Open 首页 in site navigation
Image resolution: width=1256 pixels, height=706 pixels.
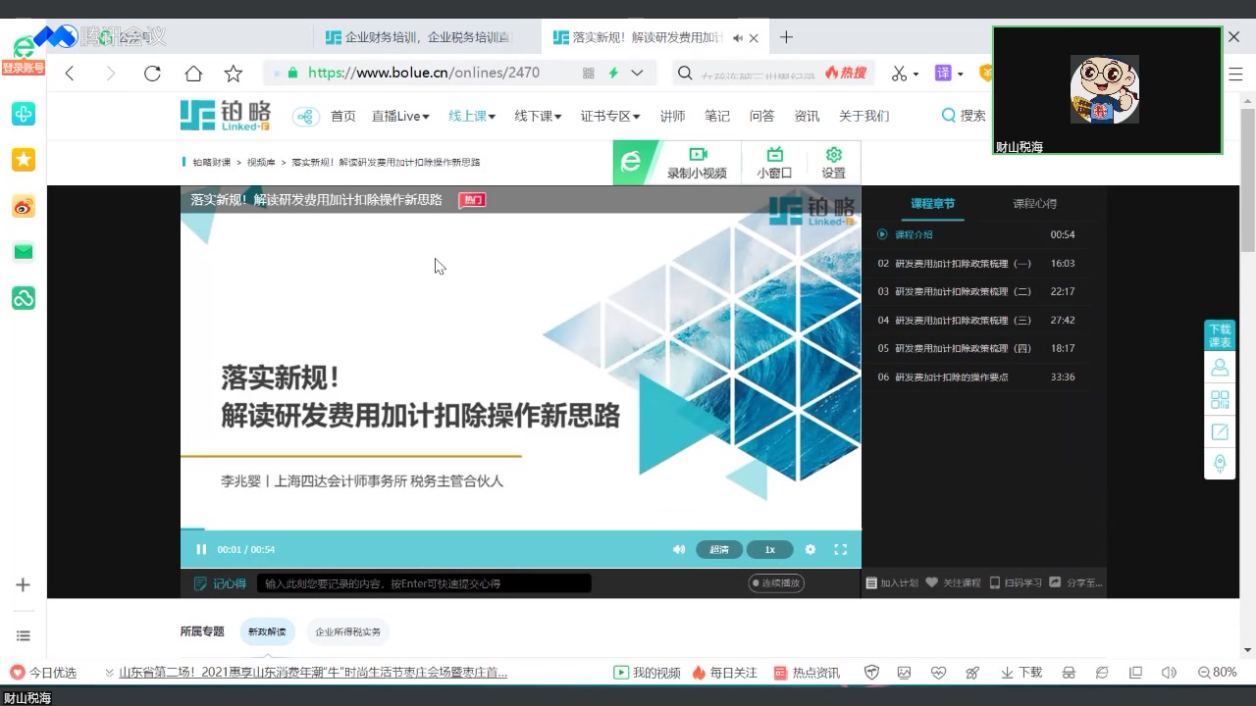tap(343, 116)
